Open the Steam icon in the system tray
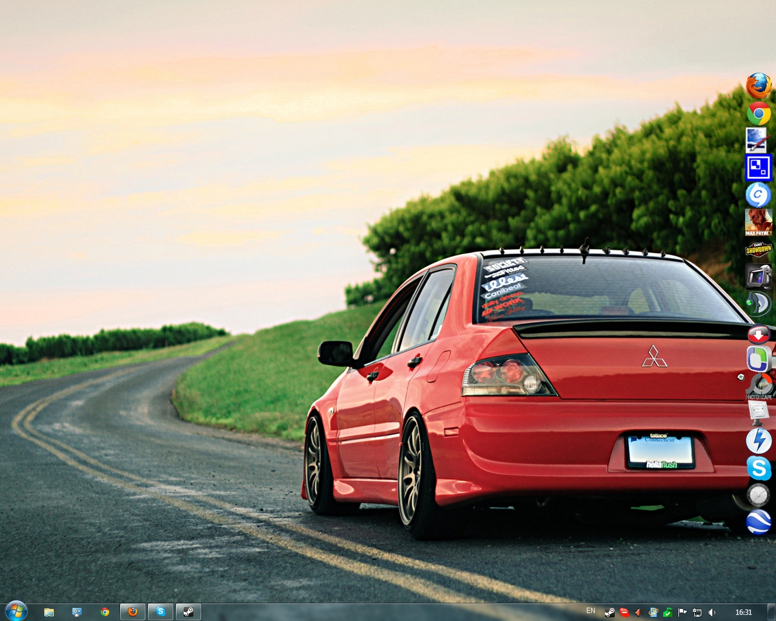The image size is (776, 621). 609,613
